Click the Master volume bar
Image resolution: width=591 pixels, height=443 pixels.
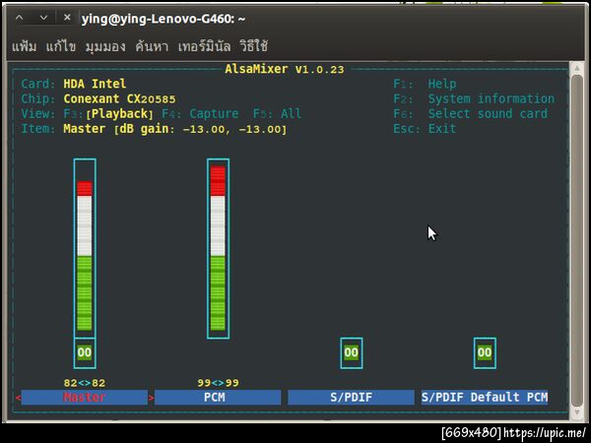point(85,249)
